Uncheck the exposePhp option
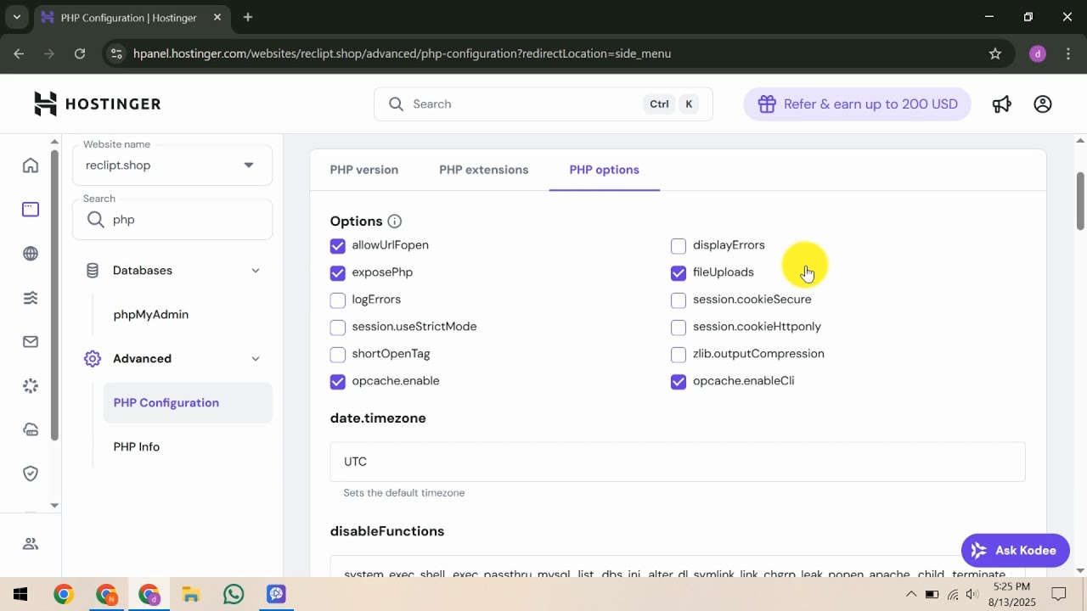This screenshot has width=1087, height=611. click(338, 273)
